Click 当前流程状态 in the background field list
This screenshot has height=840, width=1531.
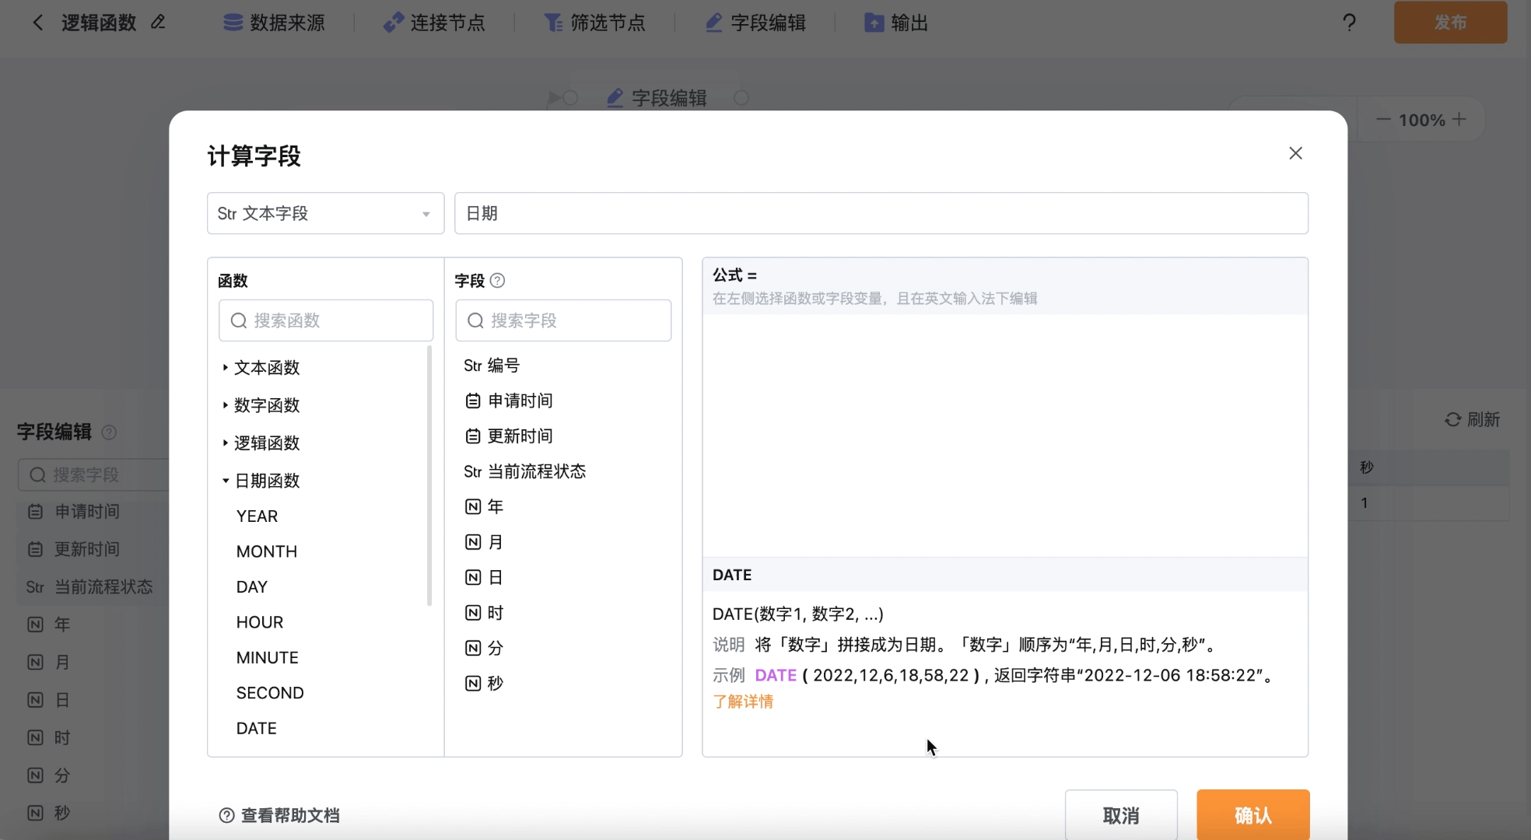[x=89, y=587]
